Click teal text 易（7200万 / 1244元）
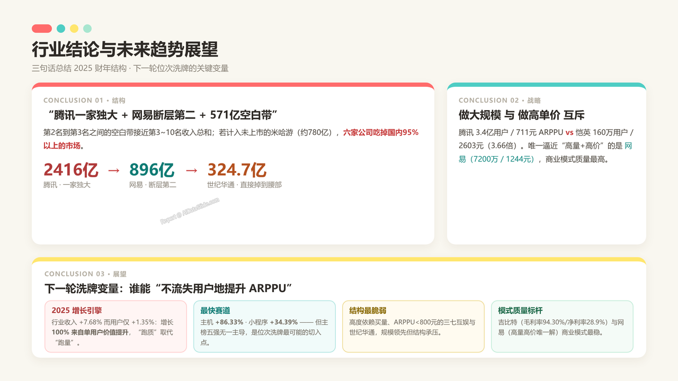Image resolution: width=678 pixels, height=381 pixels. [498, 159]
